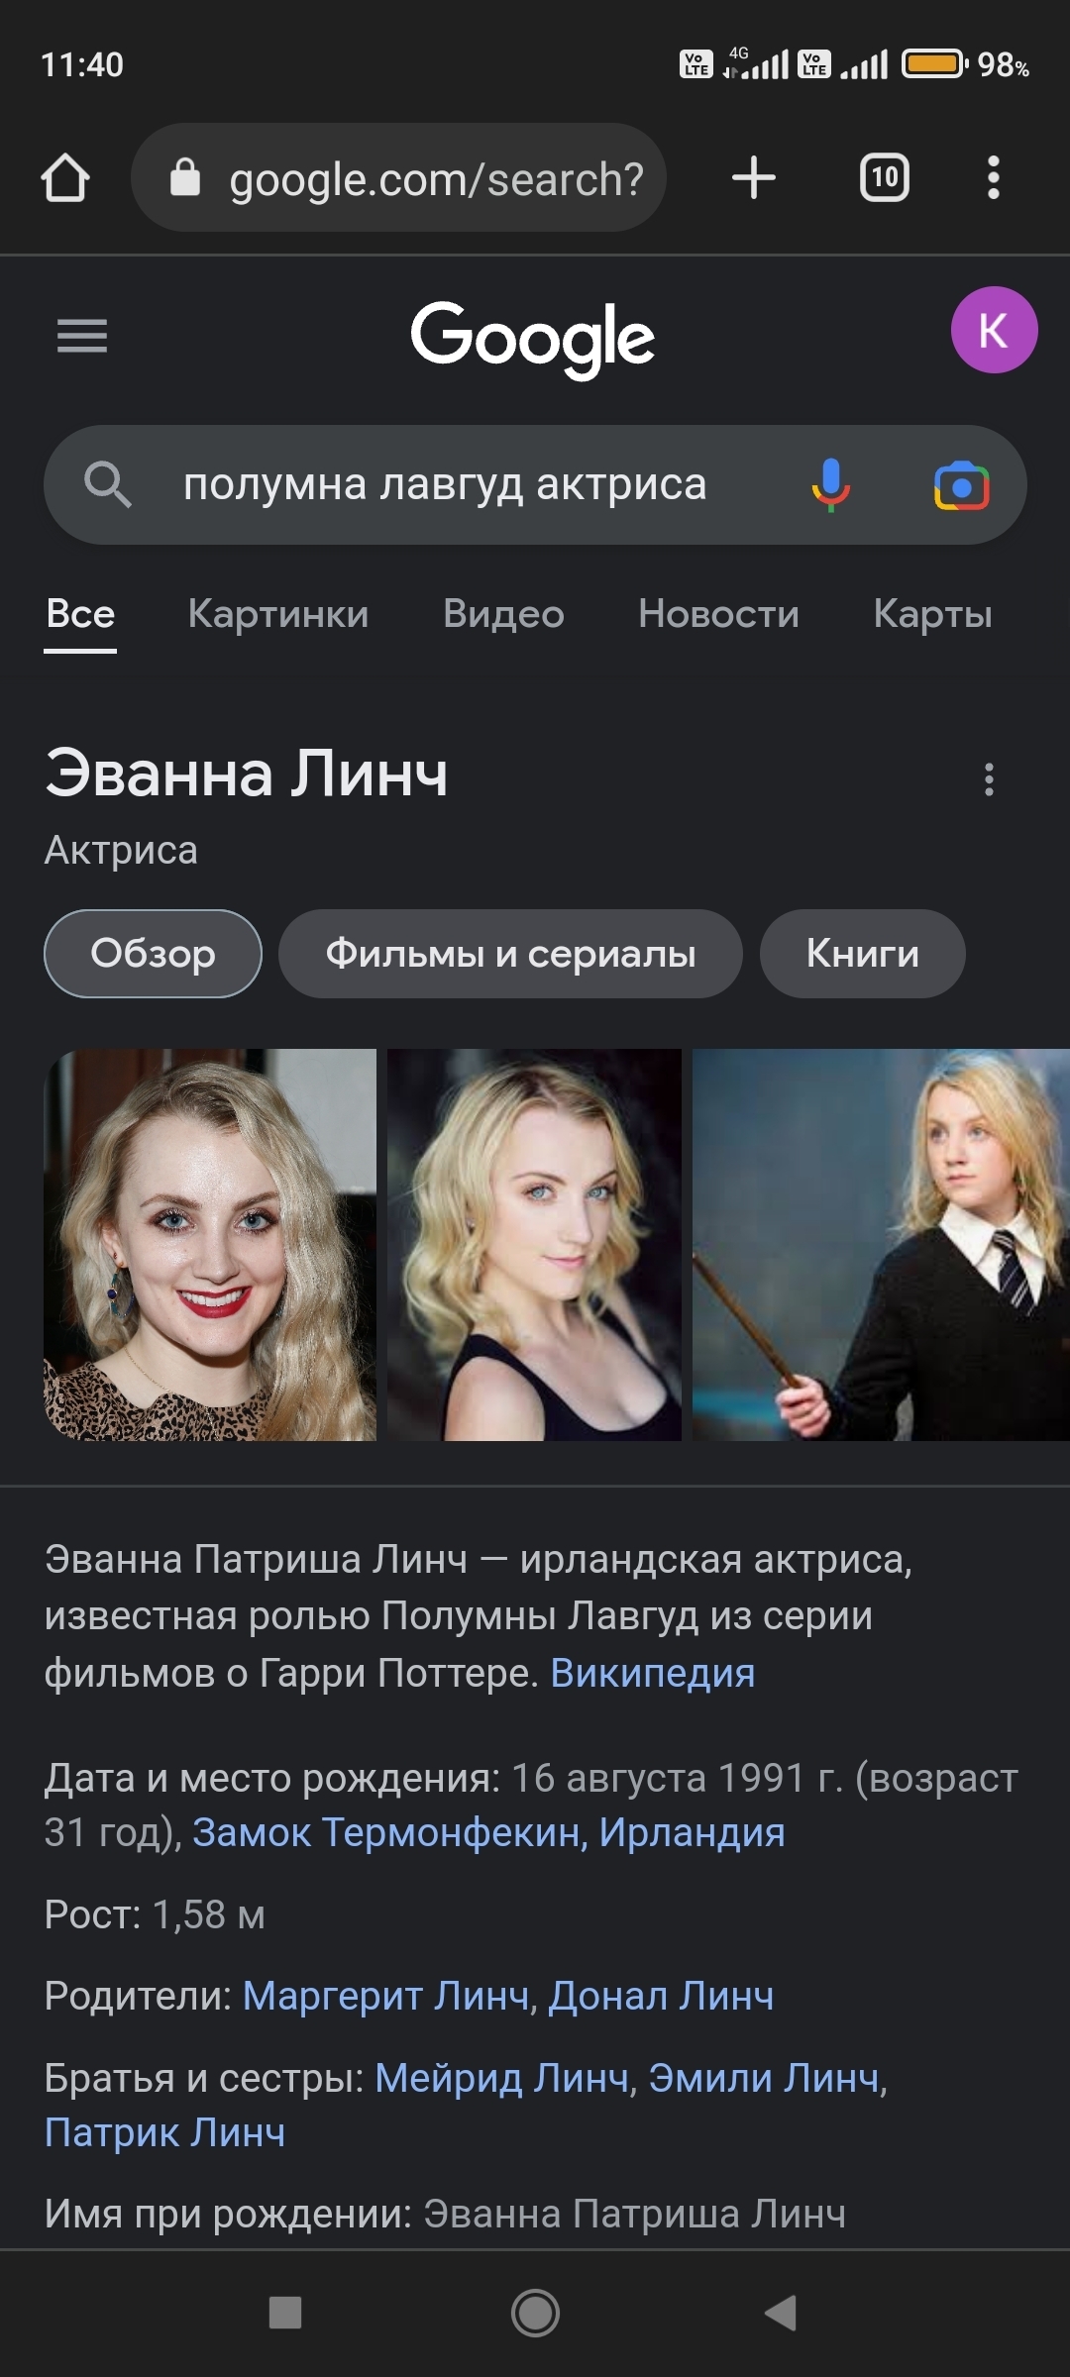1070x2377 pixels.
Task: Open more options for Эванна Линч panel
Action: point(989,779)
